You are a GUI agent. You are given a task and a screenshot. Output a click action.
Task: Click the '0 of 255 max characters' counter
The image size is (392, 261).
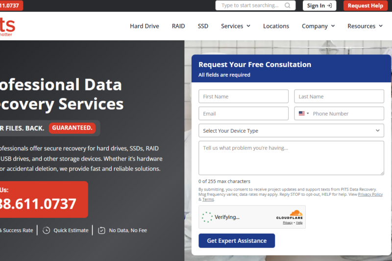[x=224, y=181]
